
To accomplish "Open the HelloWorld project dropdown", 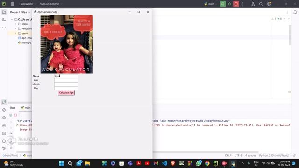I will (x=27, y=4).
